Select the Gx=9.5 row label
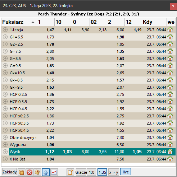The height and width of the screenshot is (177, 177). 16,87
